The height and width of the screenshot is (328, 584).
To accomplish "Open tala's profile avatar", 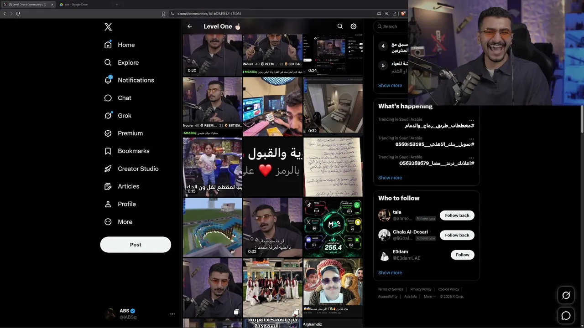I will pyautogui.click(x=384, y=215).
